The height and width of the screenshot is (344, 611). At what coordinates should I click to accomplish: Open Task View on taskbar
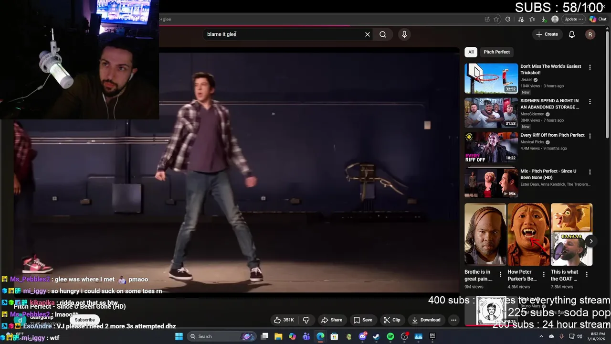coord(265,336)
